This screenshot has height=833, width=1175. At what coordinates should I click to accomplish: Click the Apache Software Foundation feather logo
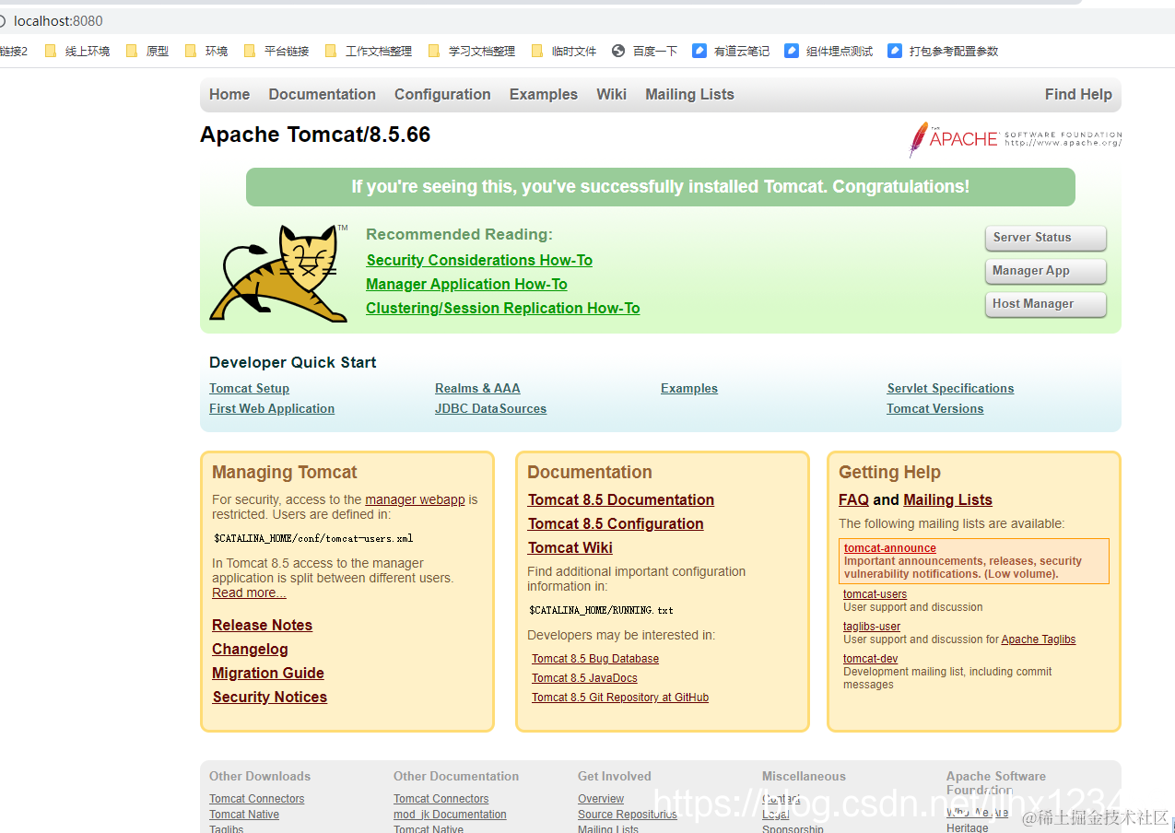(1016, 139)
